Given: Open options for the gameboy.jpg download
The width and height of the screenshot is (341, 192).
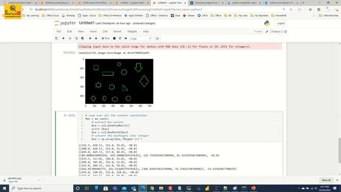Looking at the screenshot, I should tap(39, 180).
